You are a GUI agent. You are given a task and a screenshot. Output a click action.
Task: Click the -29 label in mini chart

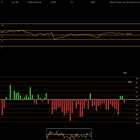pos(90,136)
